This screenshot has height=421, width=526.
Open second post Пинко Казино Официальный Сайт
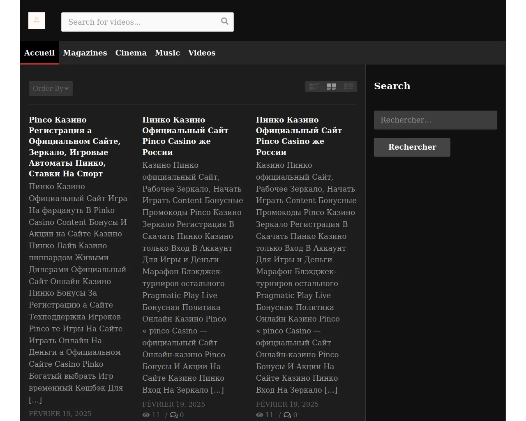[185, 136]
